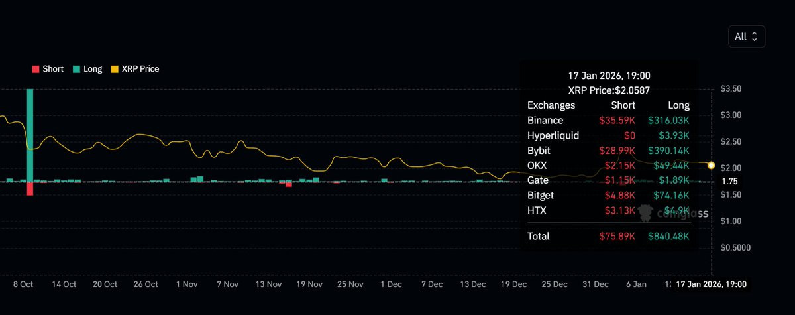This screenshot has width=795, height=315.
Task: Click the total long value $840.48K
Action: (667, 236)
